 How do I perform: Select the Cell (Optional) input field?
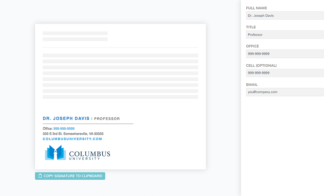(284, 73)
